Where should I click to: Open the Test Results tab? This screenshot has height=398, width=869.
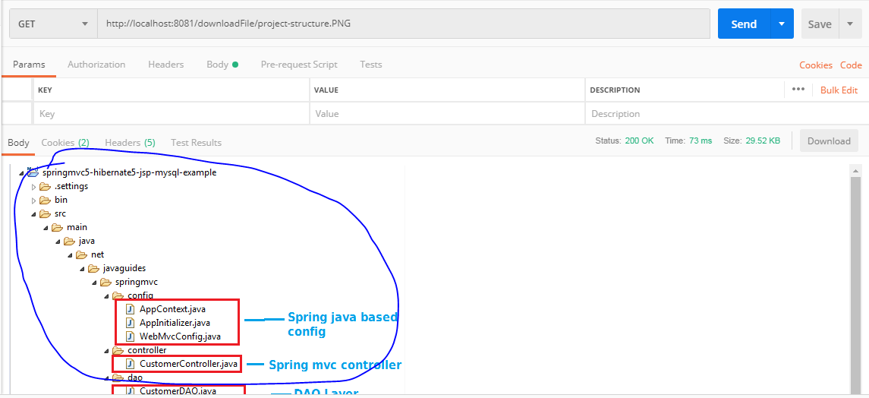pos(197,143)
